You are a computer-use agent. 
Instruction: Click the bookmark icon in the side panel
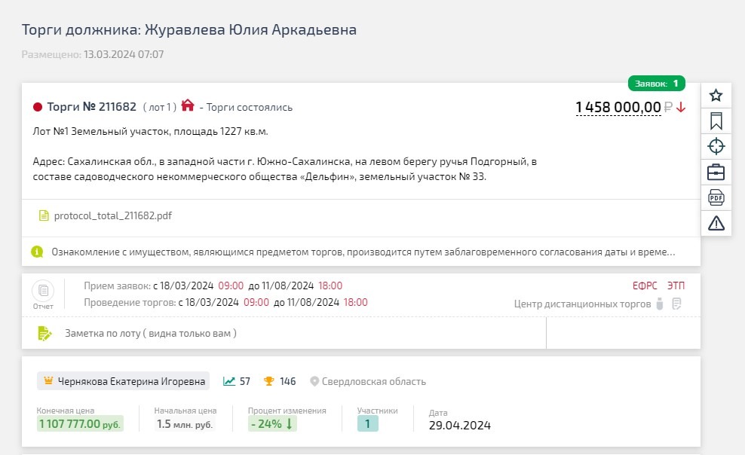point(716,121)
